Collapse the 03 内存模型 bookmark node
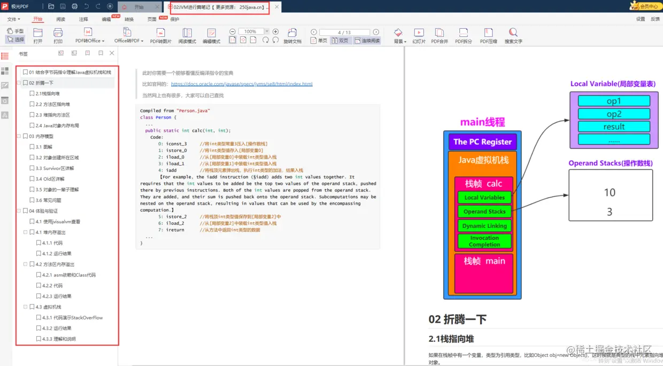Image resolution: width=663 pixels, height=366 pixels. tap(19, 136)
